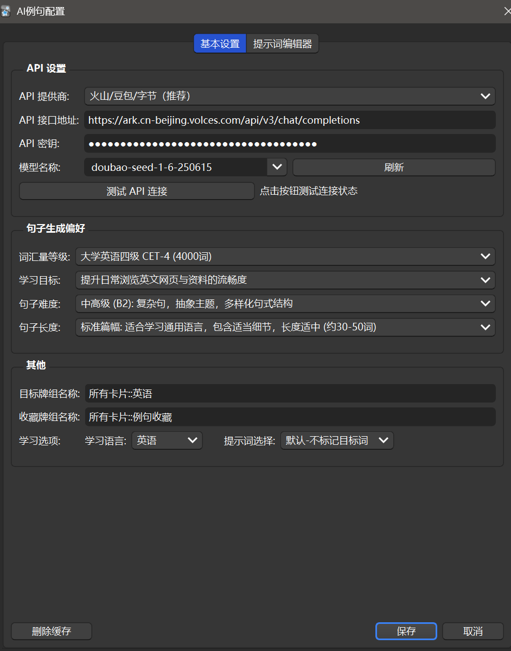The width and height of the screenshot is (511, 651).
Task: Click the 模型名称 text box doubao-seed
Action: tap(176, 167)
